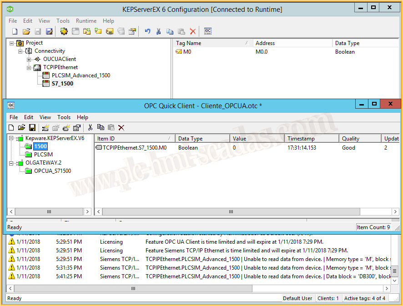Click Undo in the KEPServerEX toolbar
403x306 pixels.
coord(147,31)
